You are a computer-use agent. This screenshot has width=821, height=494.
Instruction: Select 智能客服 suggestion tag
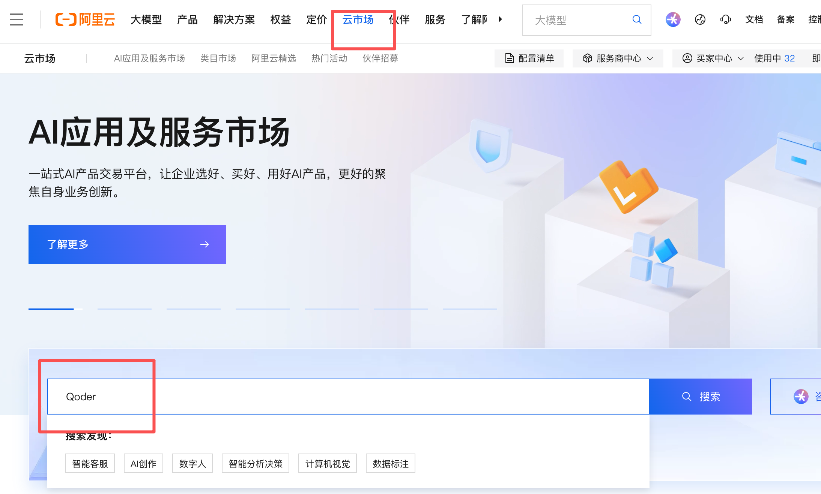(x=90, y=464)
